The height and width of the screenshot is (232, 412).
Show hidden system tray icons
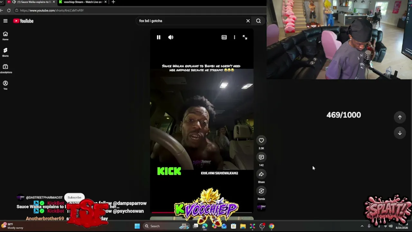click(362, 226)
